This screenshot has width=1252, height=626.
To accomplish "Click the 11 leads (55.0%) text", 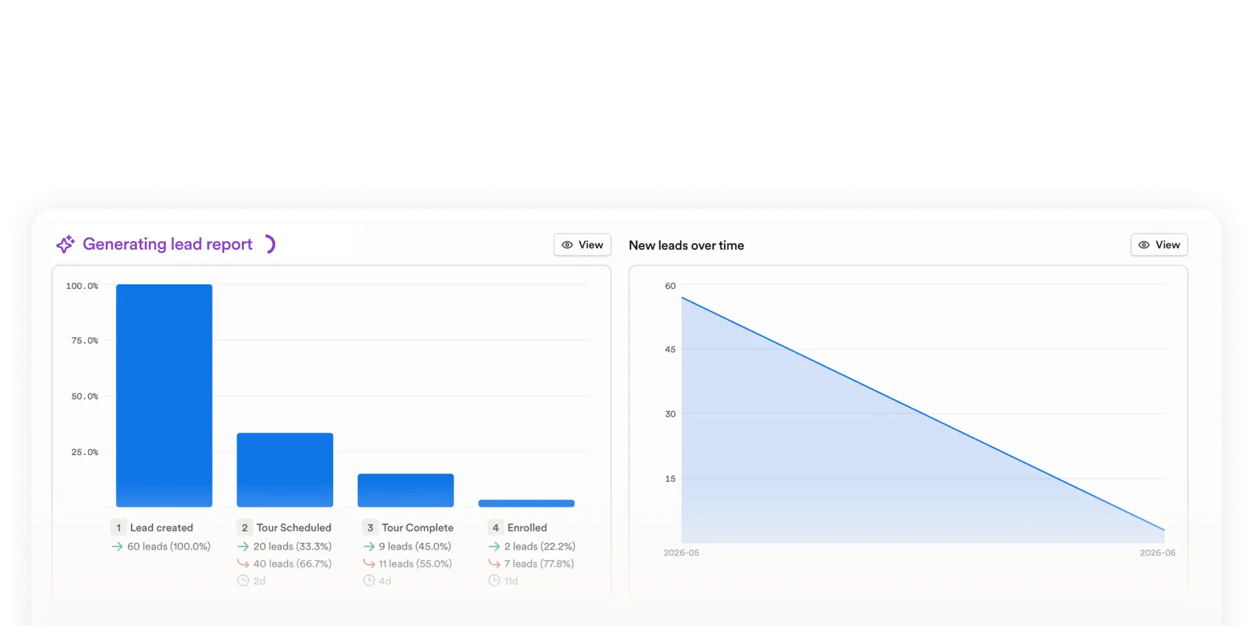I will 415,563.
